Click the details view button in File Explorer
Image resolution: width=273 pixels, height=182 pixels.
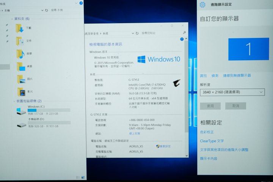[78, 177]
